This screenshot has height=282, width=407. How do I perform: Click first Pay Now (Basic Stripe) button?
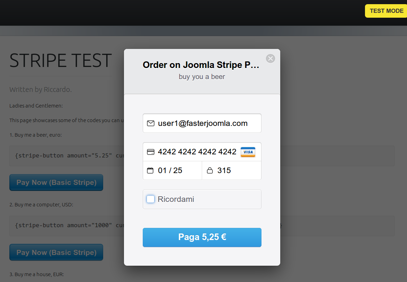point(56,182)
